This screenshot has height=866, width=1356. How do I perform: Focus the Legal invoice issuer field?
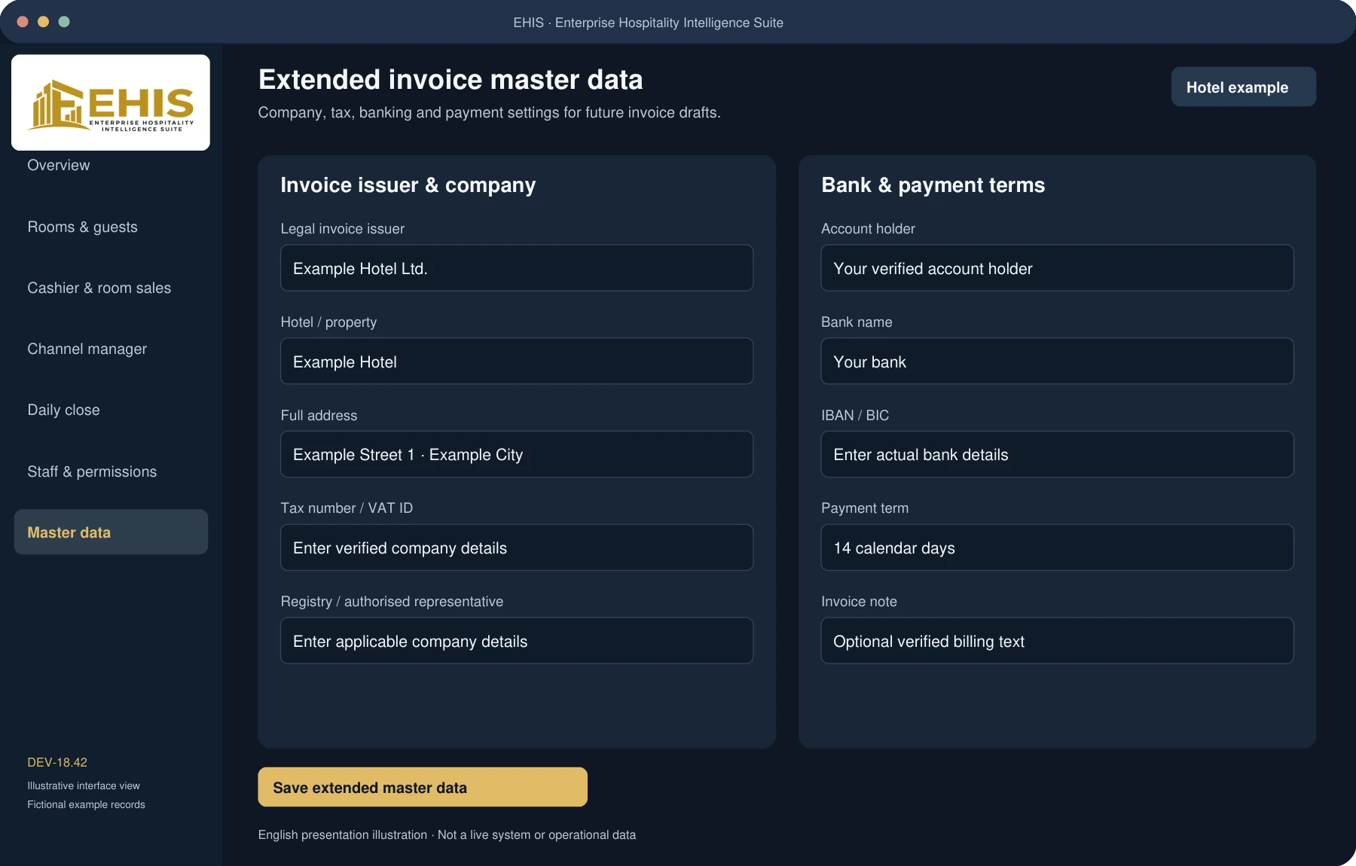(517, 268)
